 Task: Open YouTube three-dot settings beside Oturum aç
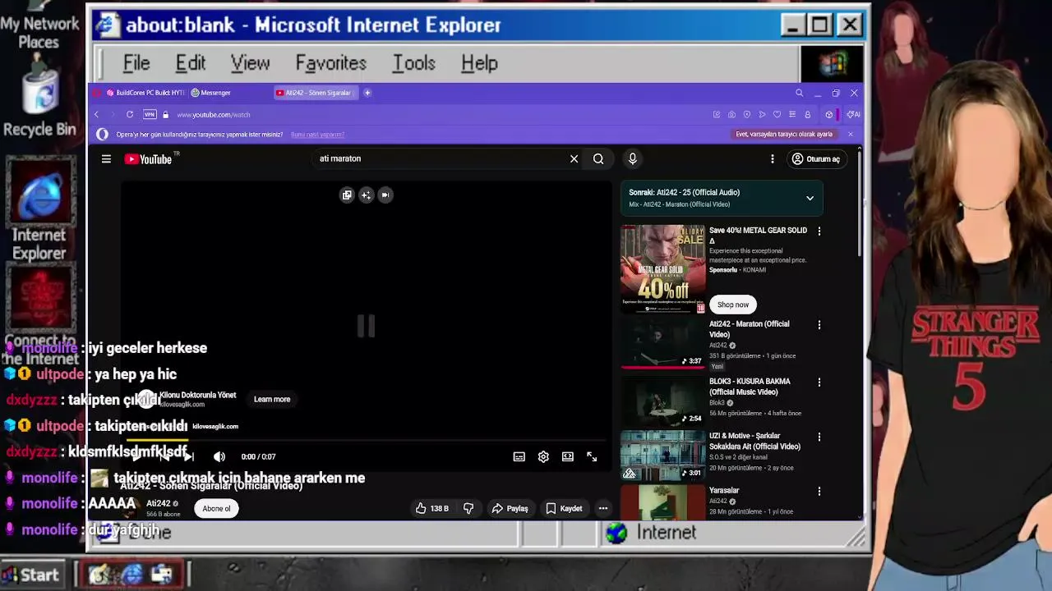pos(773,159)
